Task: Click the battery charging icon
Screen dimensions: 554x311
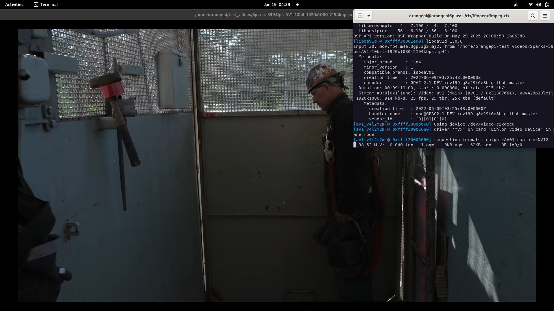Action: point(547,5)
